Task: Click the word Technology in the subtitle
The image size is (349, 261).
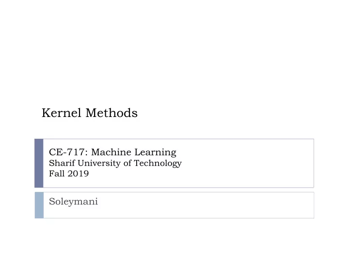Action: coord(158,163)
